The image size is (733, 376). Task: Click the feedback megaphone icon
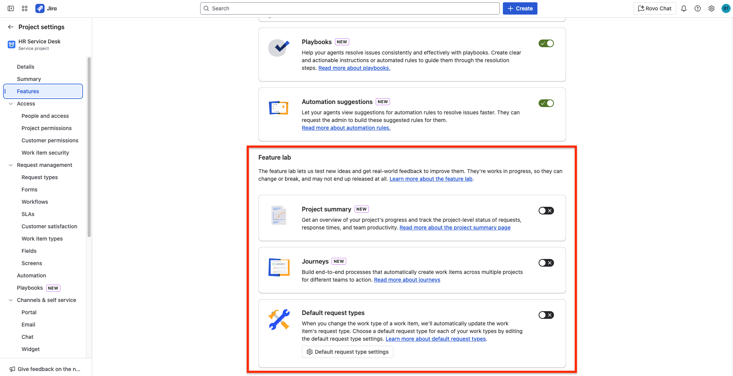coord(12,369)
